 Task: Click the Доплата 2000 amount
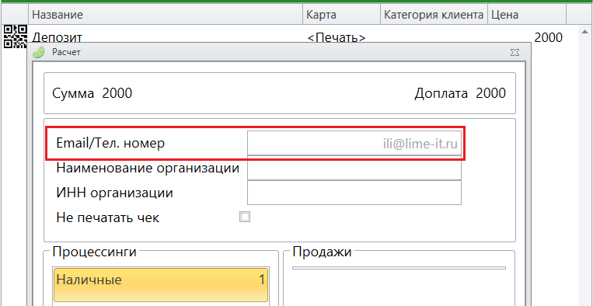point(460,93)
